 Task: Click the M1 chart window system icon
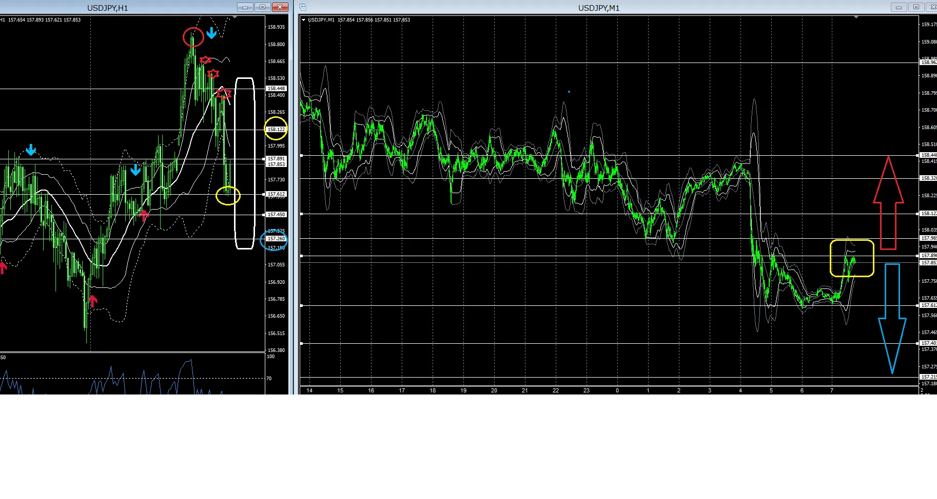303,7
